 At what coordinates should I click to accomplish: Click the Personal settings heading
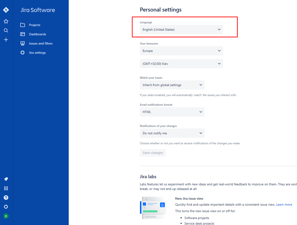tap(161, 10)
